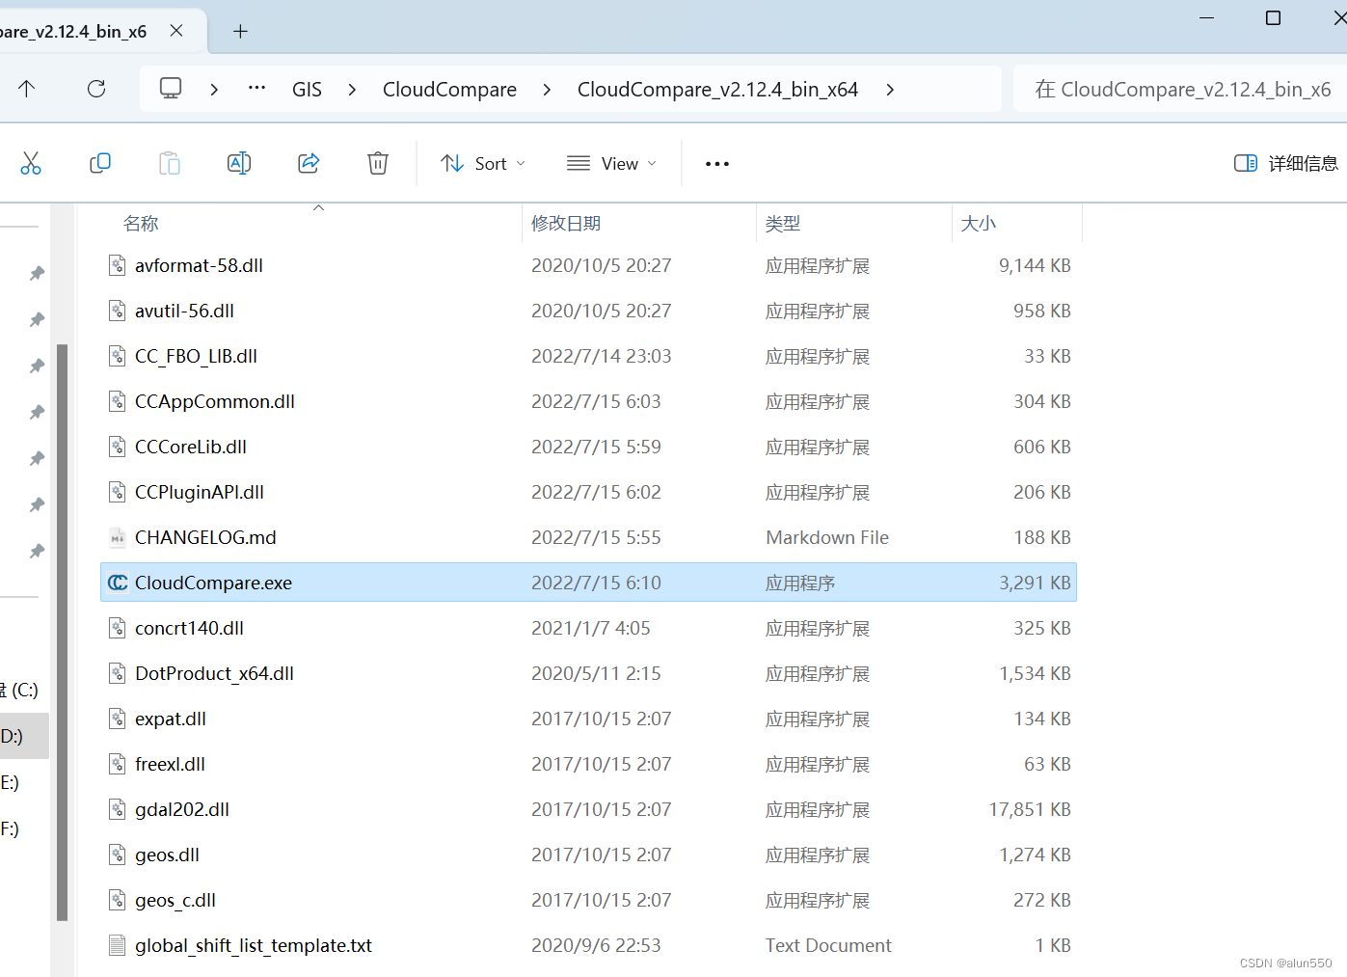Select expat.dll file
The image size is (1347, 977).
tap(588, 719)
